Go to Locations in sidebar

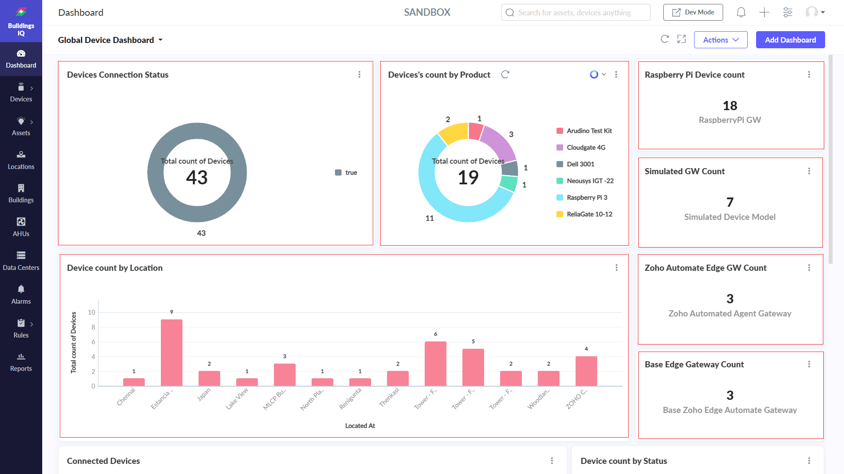[x=21, y=160]
